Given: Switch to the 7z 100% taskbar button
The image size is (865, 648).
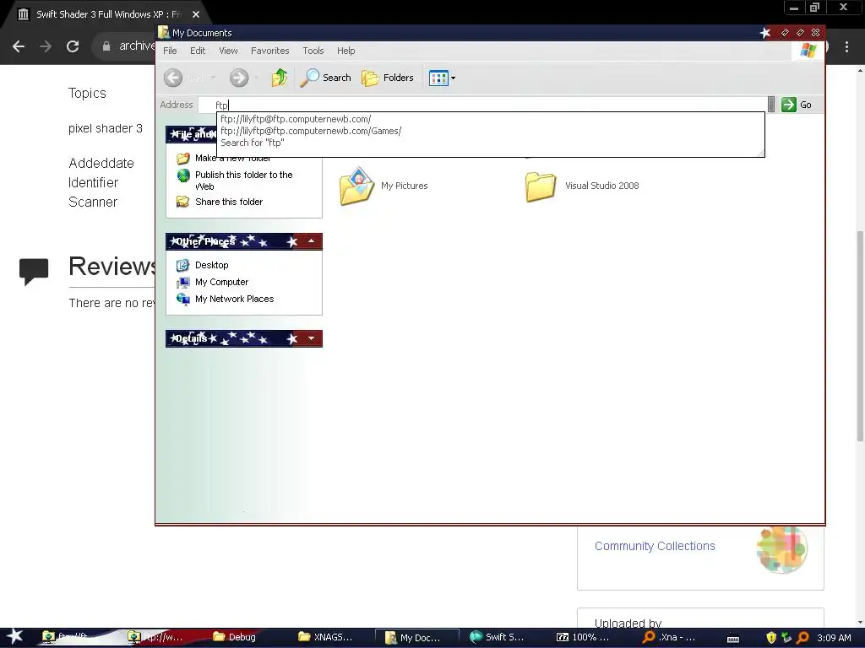Looking at the screenshot, I should (583, 637).
